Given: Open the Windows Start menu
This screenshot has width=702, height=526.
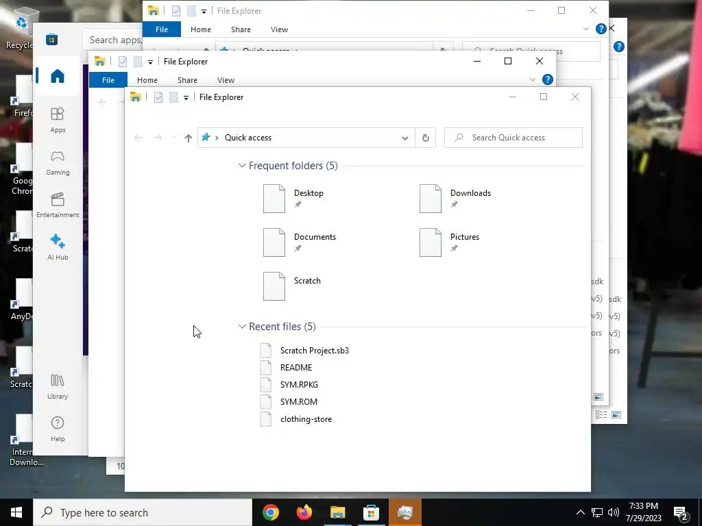Looking at the screenshot, I should tap(16, 512).
